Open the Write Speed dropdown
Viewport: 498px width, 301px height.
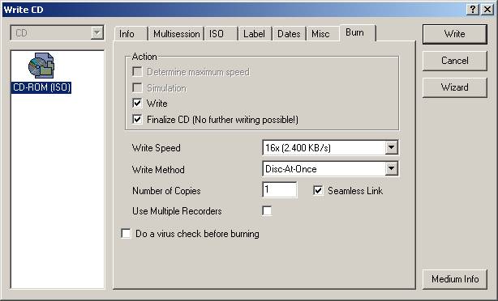[391, 147]
